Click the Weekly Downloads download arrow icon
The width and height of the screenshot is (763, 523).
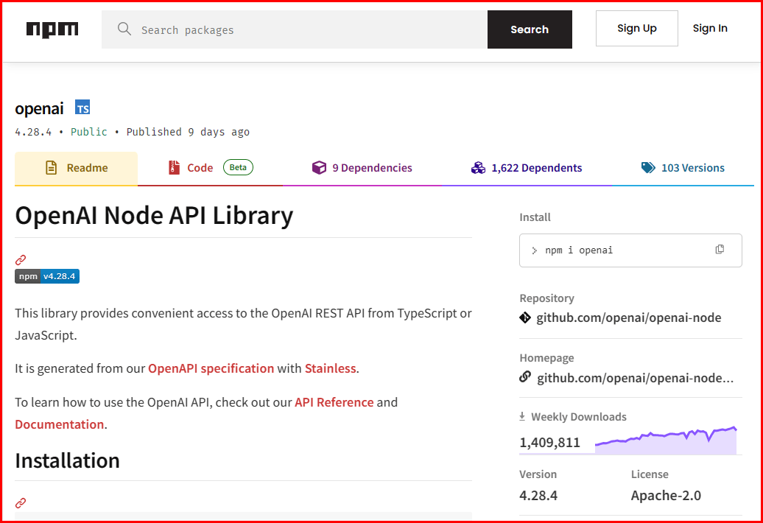[x=522, y=416]
